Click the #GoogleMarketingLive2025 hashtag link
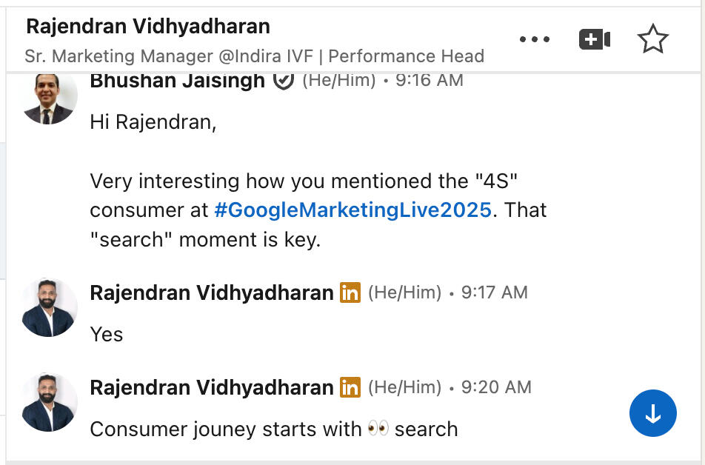 click(x=352, y=210)
